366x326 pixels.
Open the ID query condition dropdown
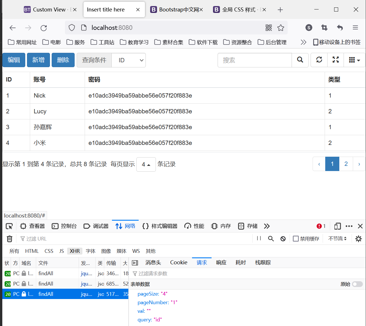coord(128,60)
